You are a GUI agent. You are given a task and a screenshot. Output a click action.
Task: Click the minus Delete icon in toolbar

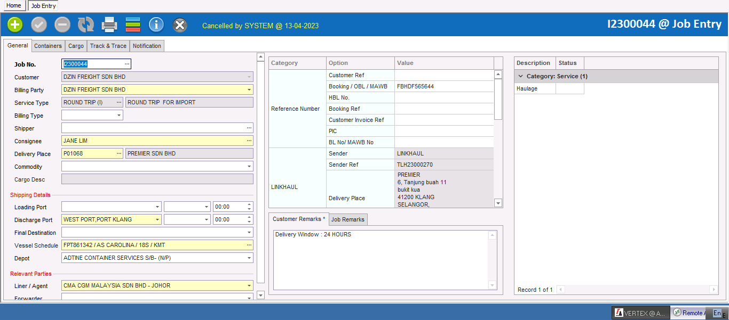pyautogui.click(x=62, y=24)
